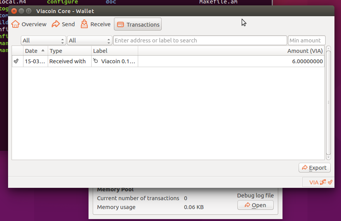Open the transaction type All dropdown
The image size is (341, 221).
pos(89,40)
